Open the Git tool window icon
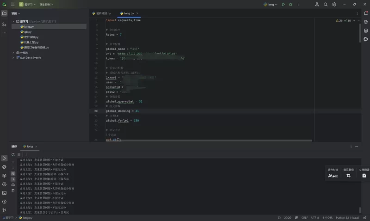Screen dimensions: 370x221 point(4,210)
